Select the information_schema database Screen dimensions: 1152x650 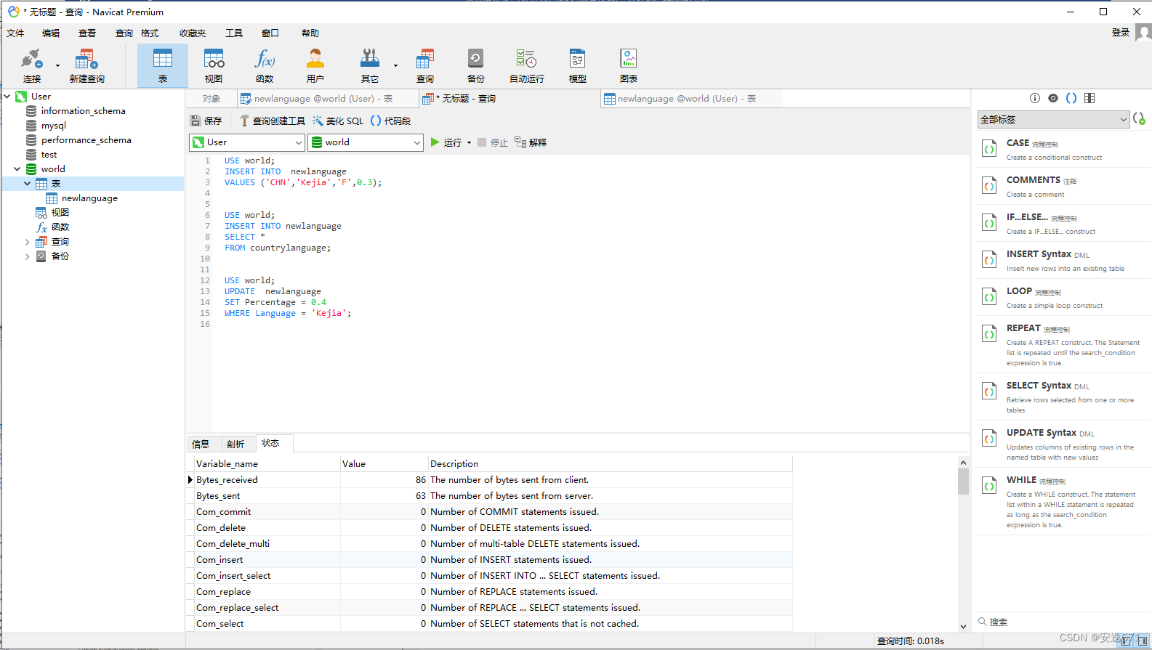pyautogui.click(x=83, y=111)
